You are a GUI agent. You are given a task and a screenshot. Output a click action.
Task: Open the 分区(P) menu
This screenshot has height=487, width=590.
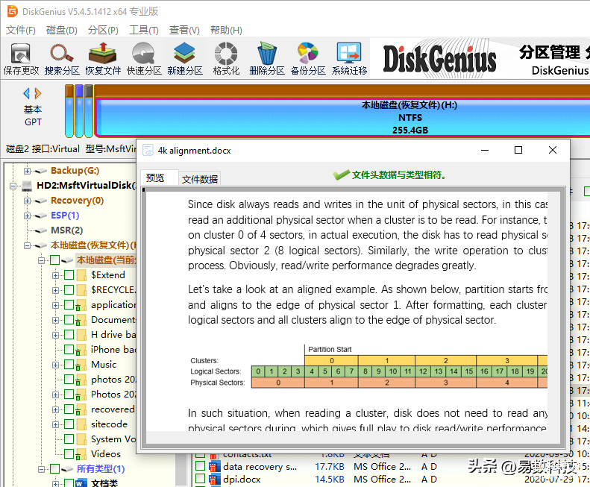tap(103, 30)
